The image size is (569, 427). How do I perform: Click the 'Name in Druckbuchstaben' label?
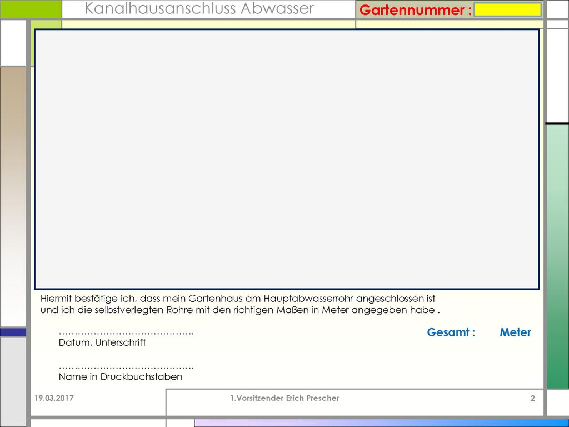(121, 377)
